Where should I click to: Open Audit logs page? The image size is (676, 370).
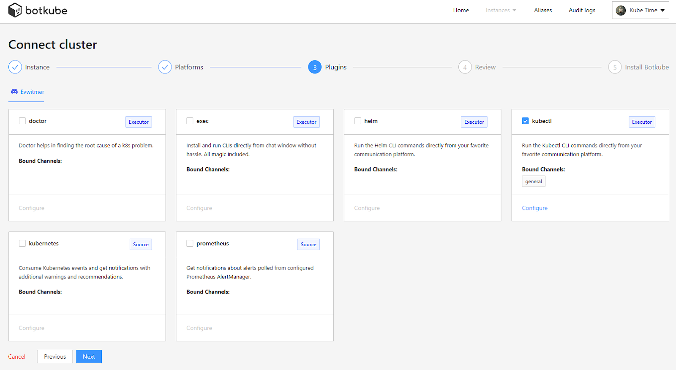pos(582,11)
